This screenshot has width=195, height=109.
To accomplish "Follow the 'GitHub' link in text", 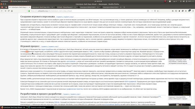I will point(57,102).
